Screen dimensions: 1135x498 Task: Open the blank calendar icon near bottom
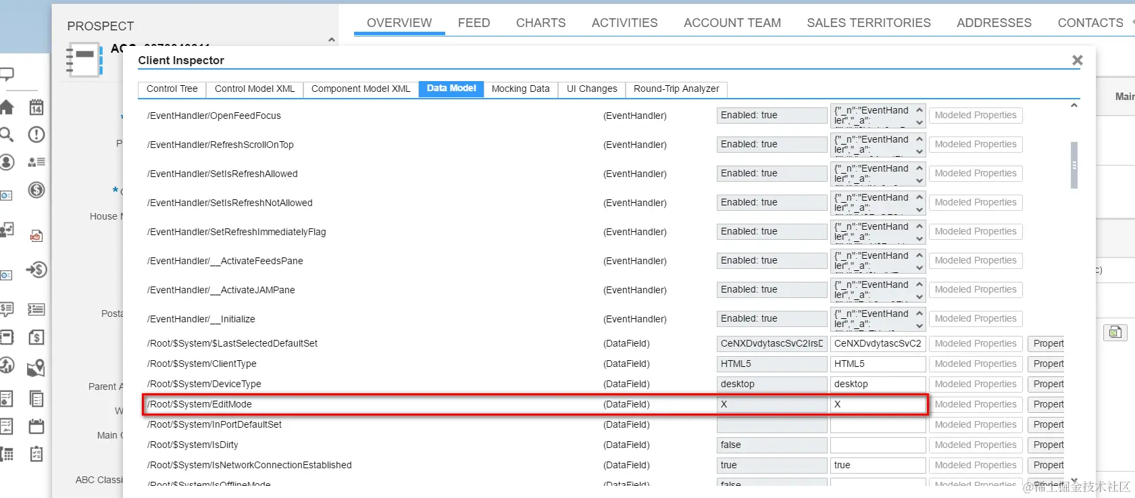[x=36, y=426]
